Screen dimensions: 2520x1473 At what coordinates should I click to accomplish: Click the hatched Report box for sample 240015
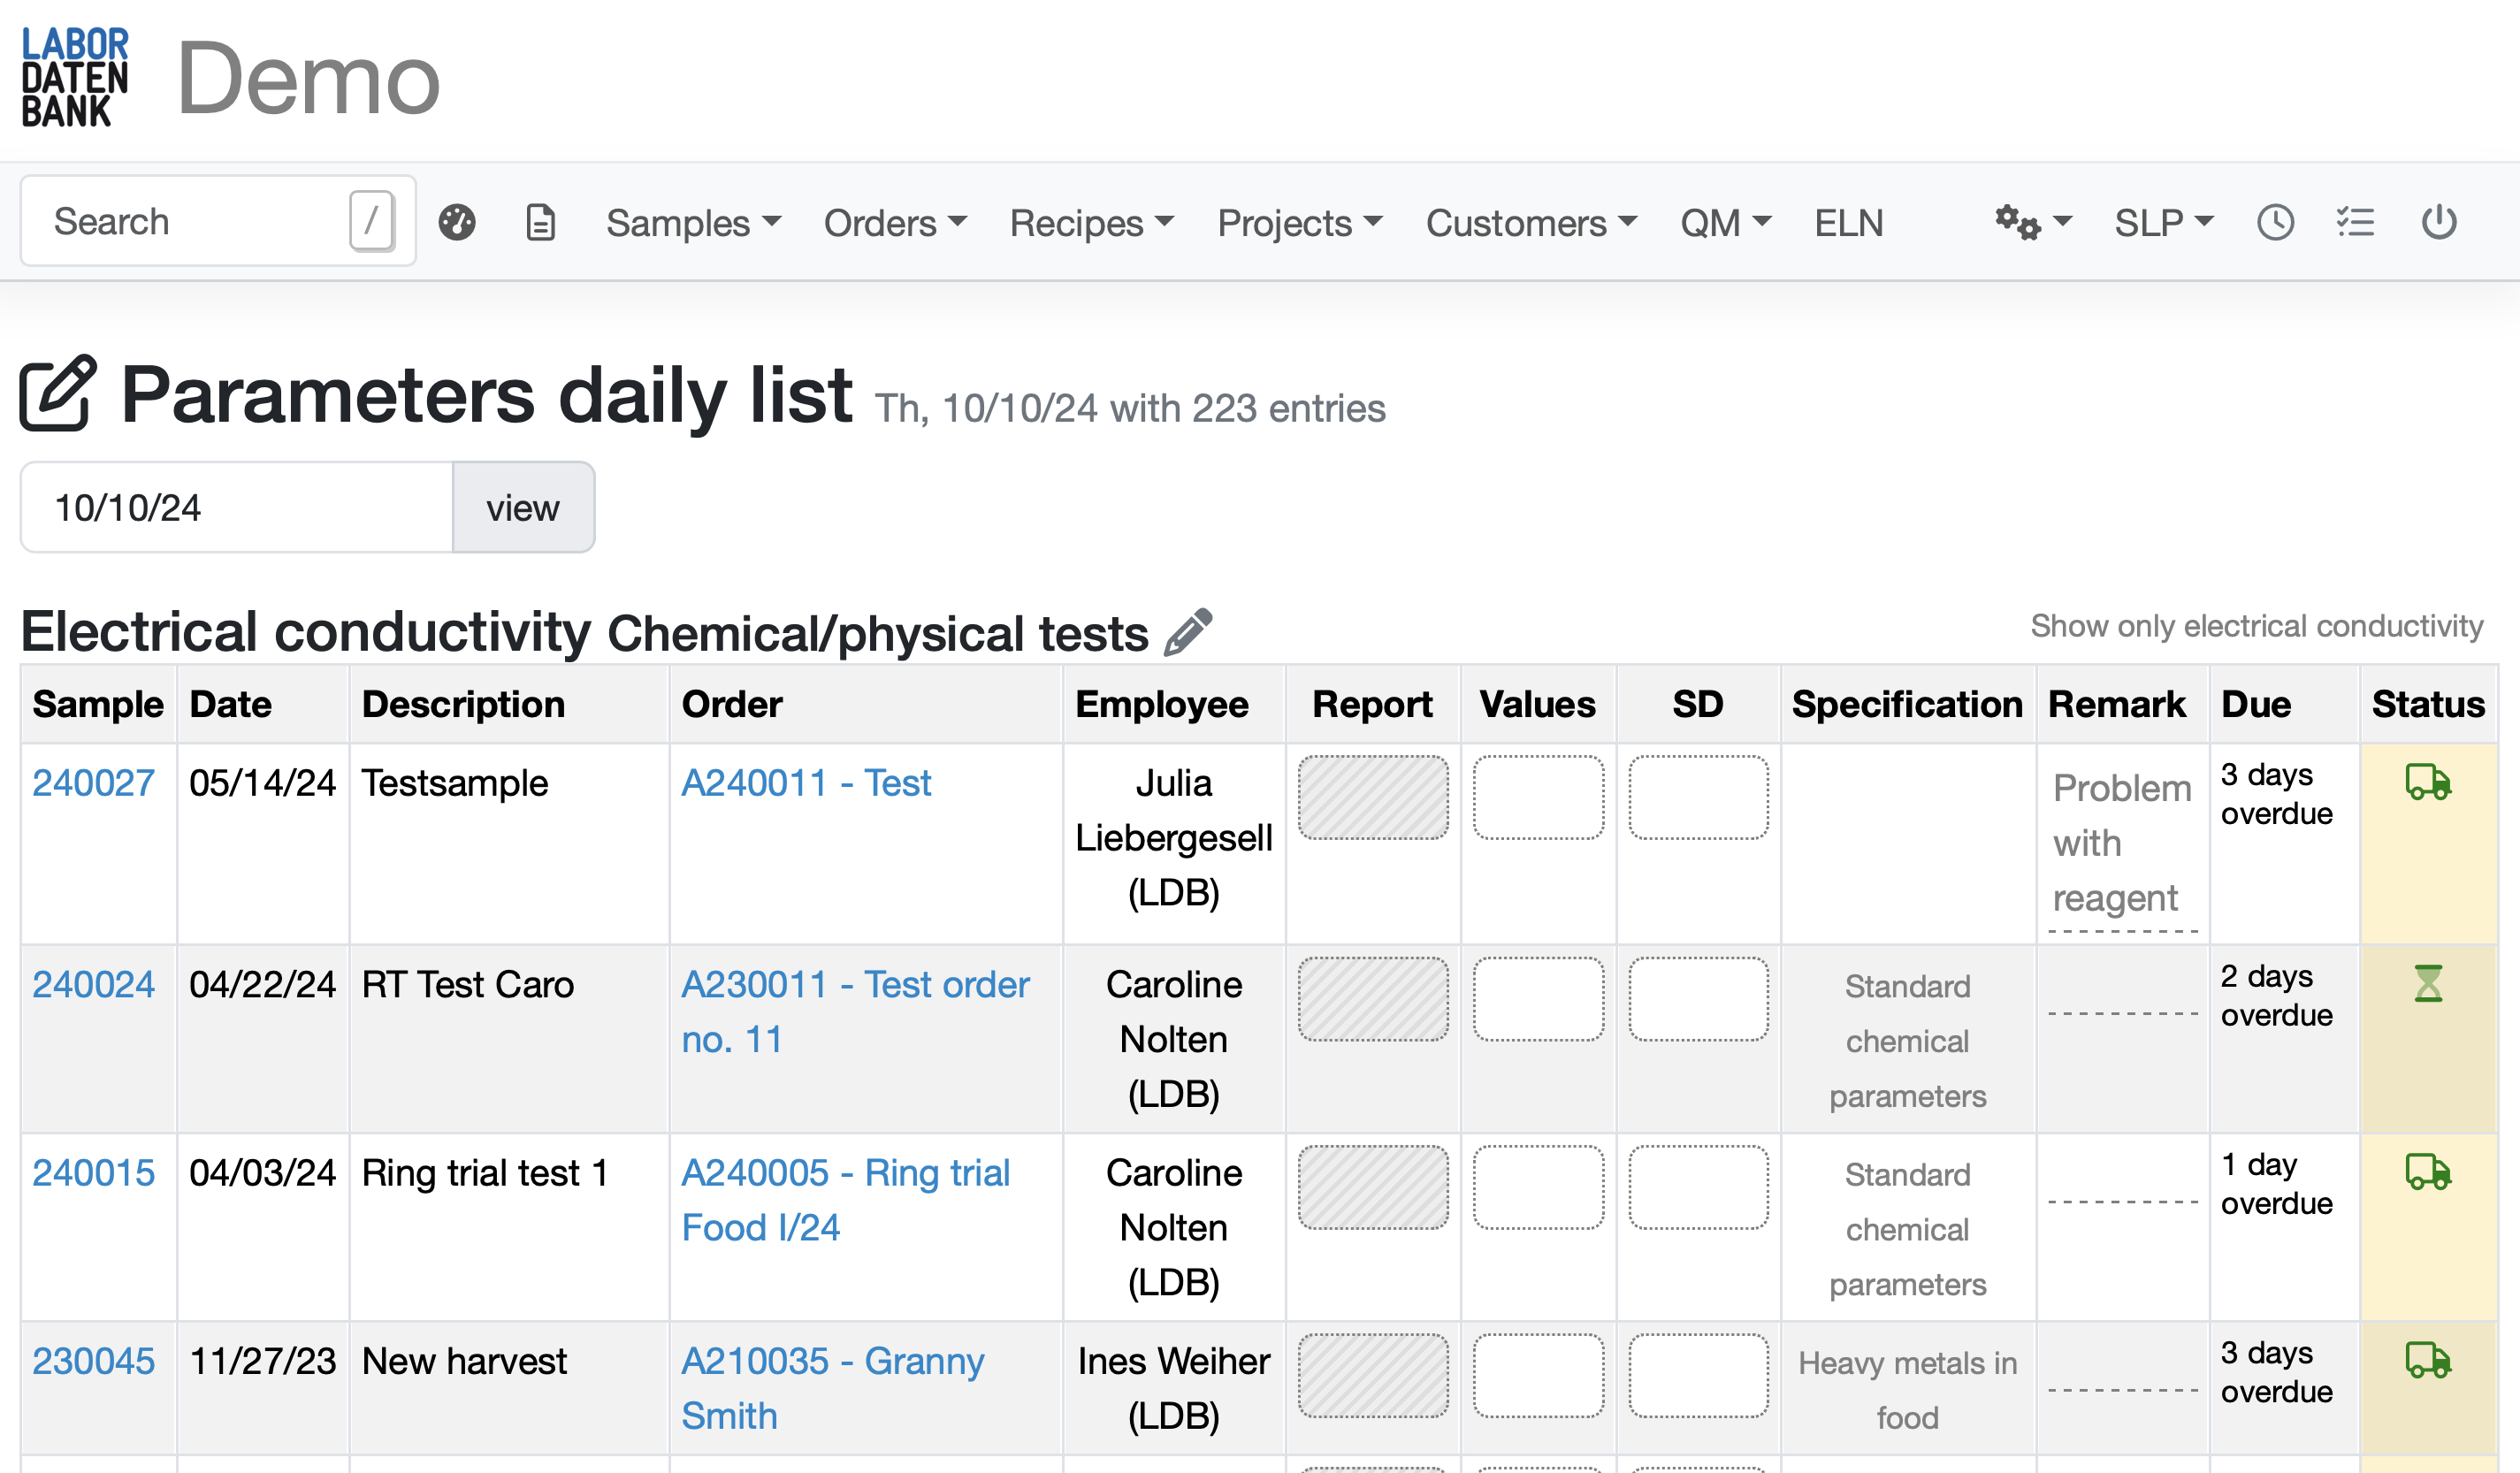coord(1372,1187)
